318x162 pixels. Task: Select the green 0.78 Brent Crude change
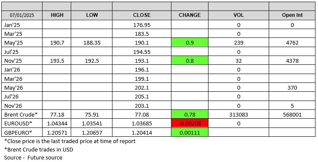[x=190, y=114]
